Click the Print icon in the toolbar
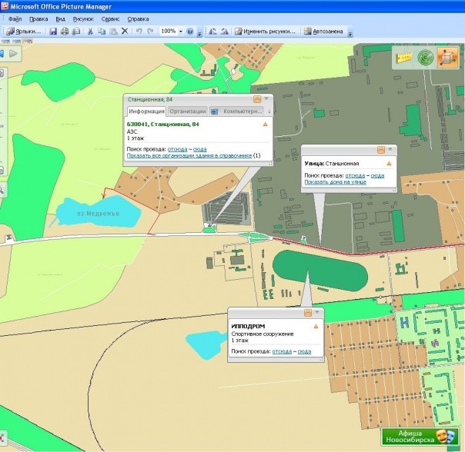The height and width of the screenshot is (452, 465). [65, 32]
